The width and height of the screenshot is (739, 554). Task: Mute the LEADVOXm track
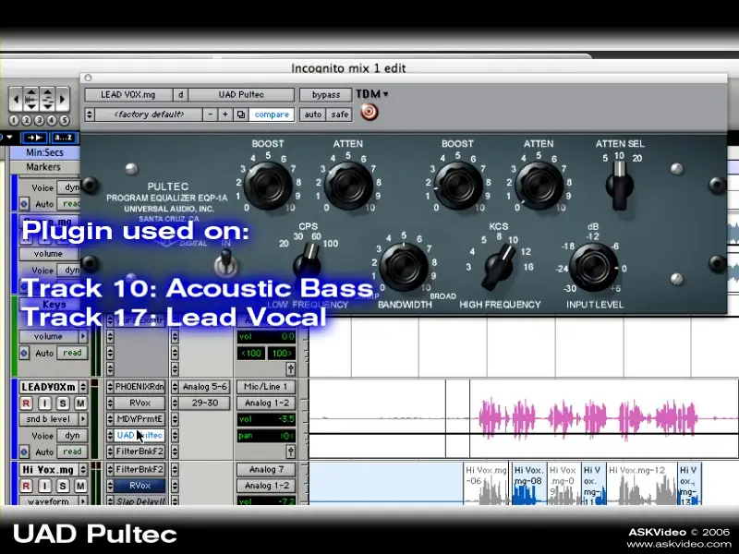[80, 403]
